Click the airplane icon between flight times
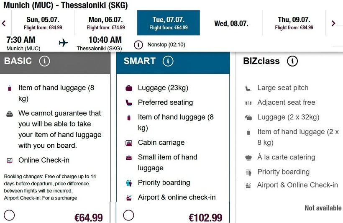Viewport: 343px width, 223px height. click(63, 43)
